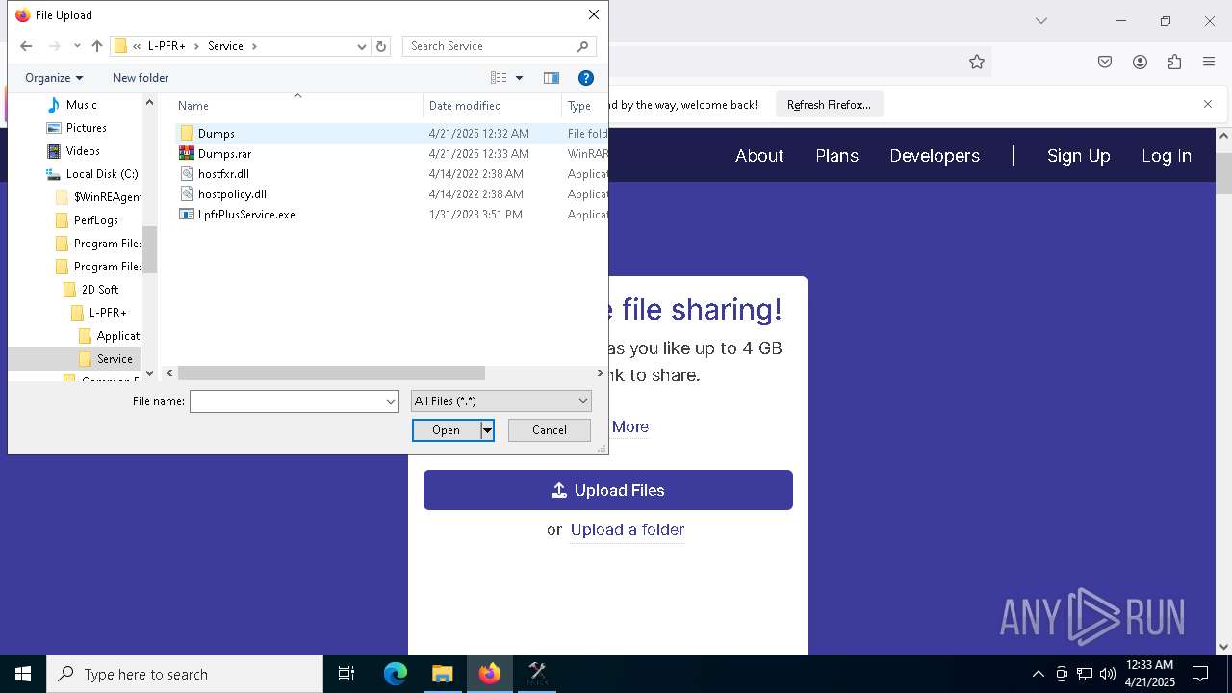The width and height of the screenshot is (1232, 693).
Task: Expand the File name dropdown
Action: click(x=391, y=401)
